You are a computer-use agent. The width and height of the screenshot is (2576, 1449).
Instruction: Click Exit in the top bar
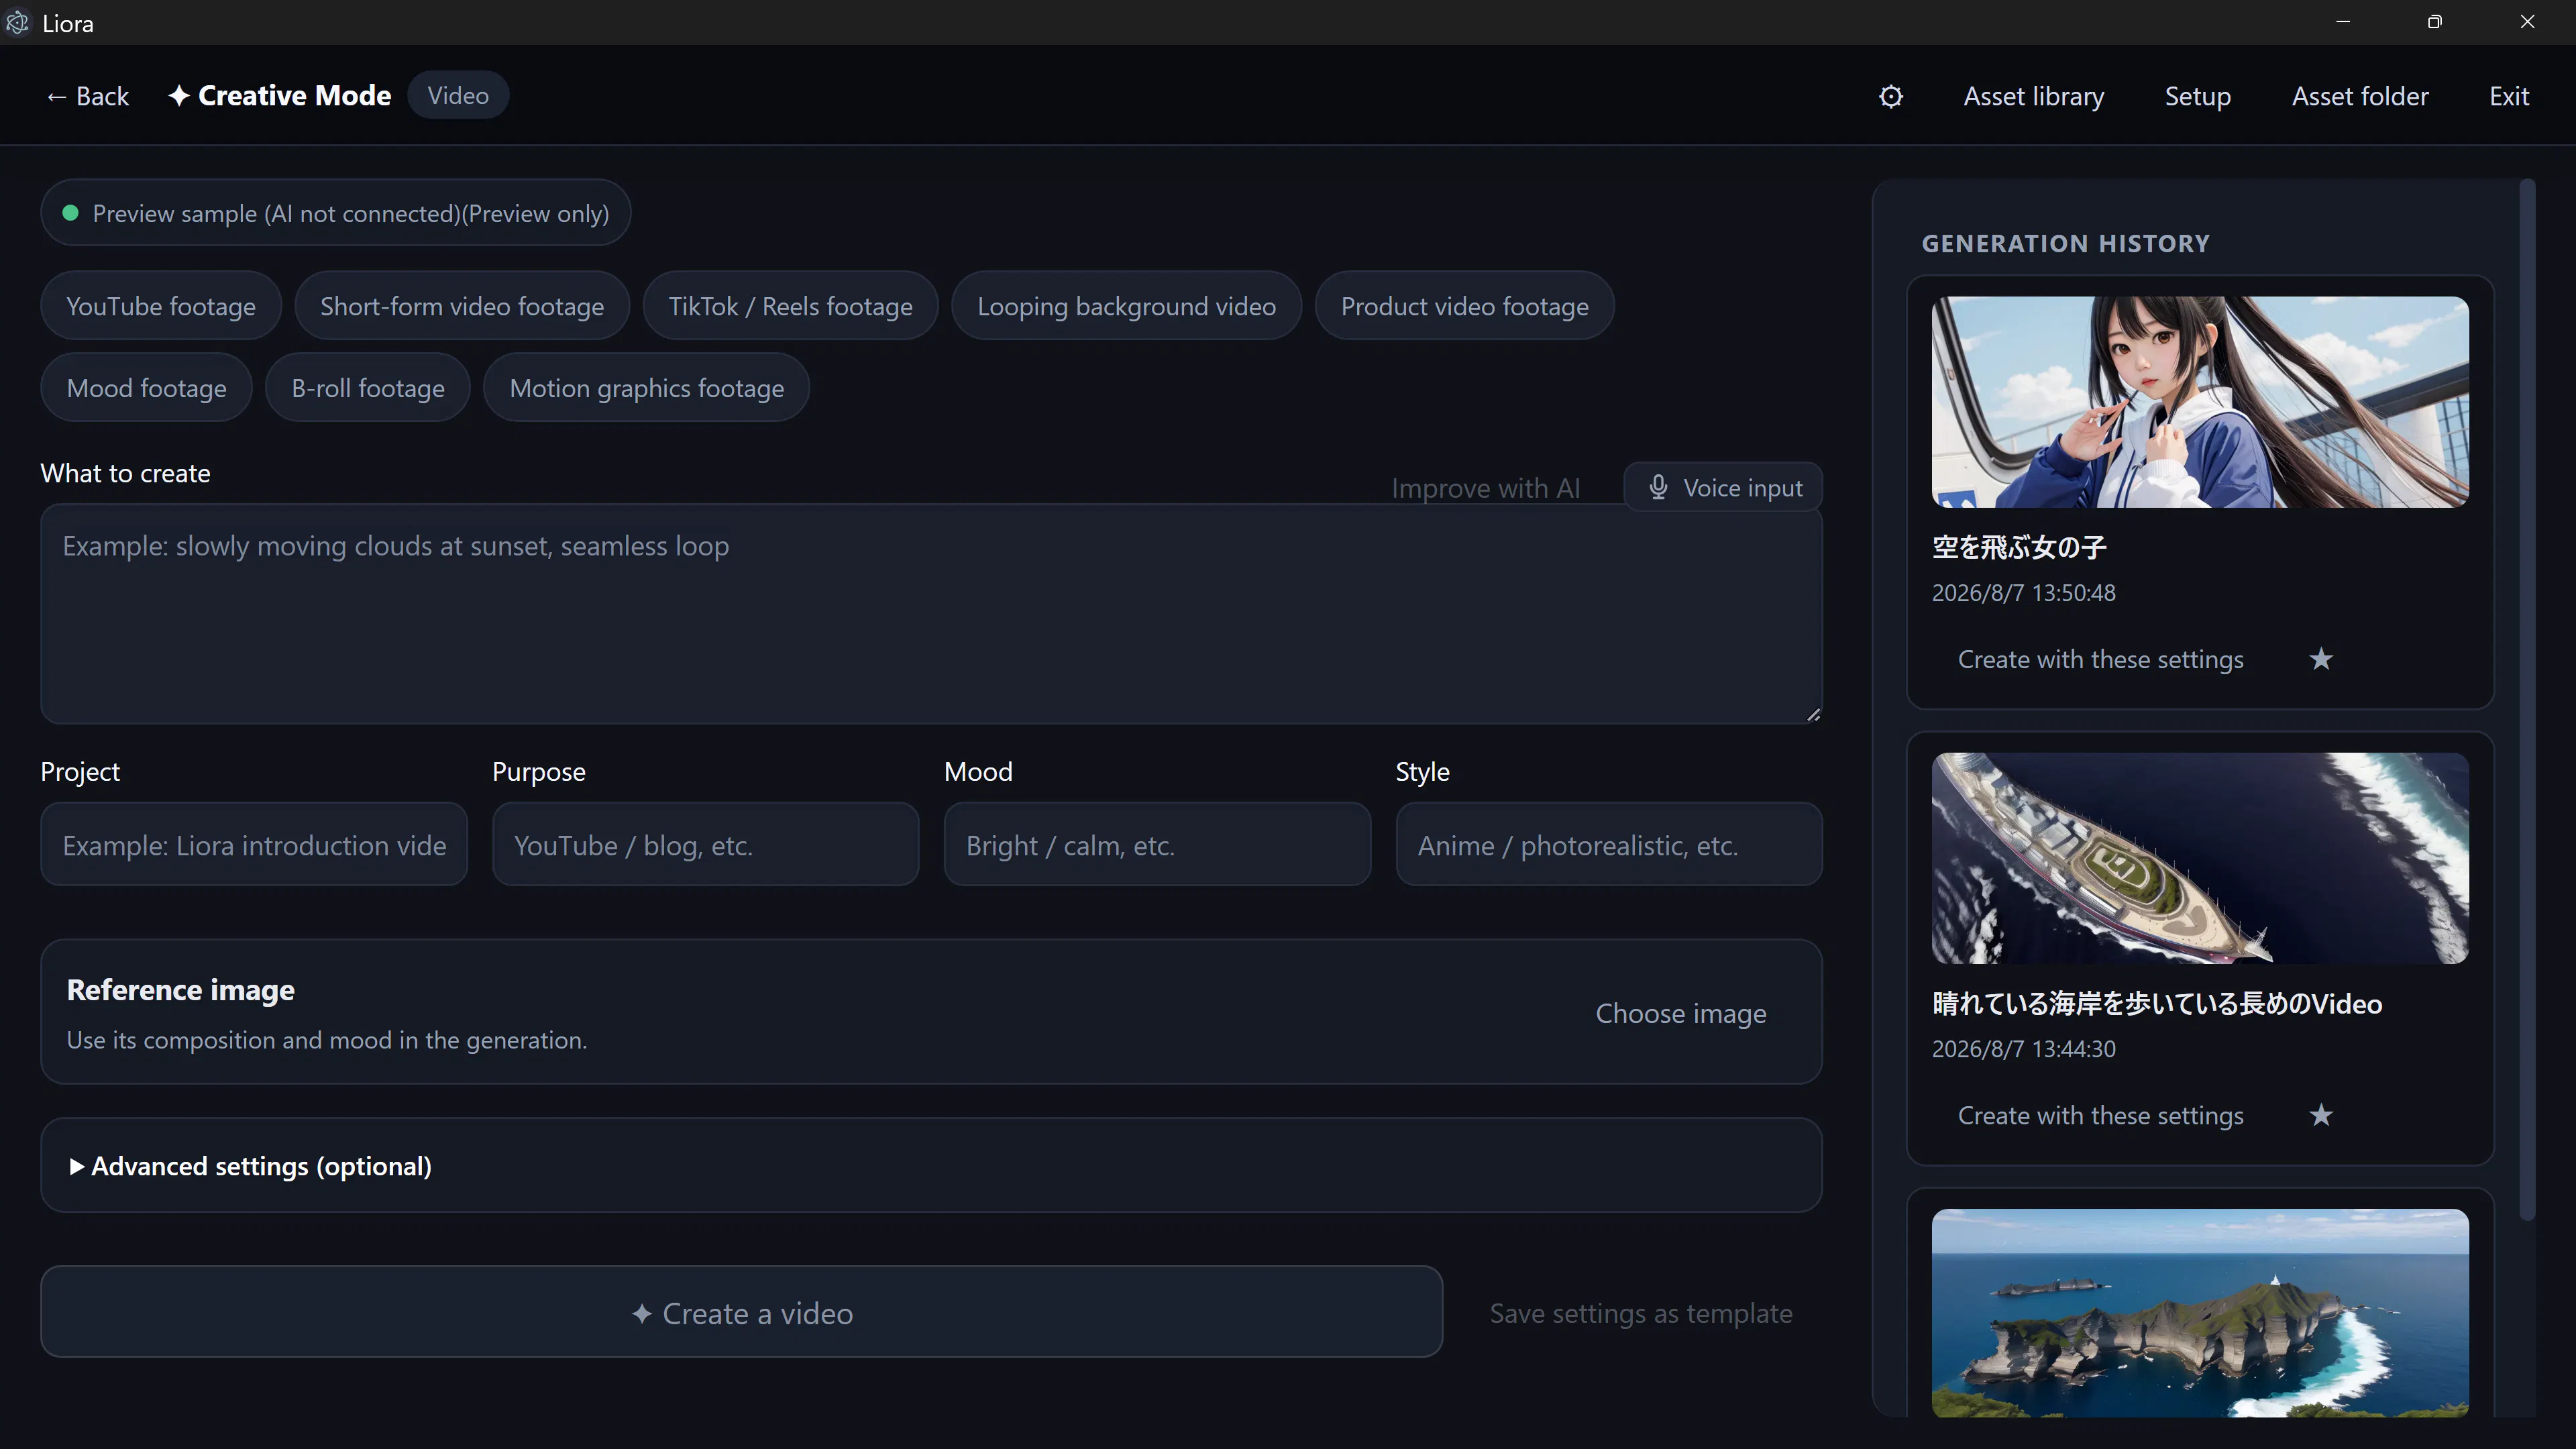[2509, 96]
